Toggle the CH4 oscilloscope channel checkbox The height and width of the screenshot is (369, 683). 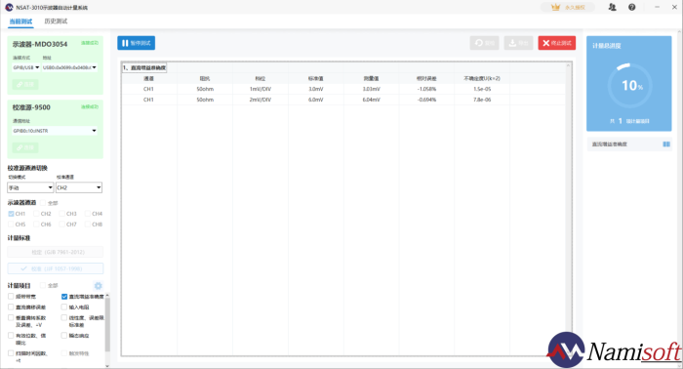point(88,214)
